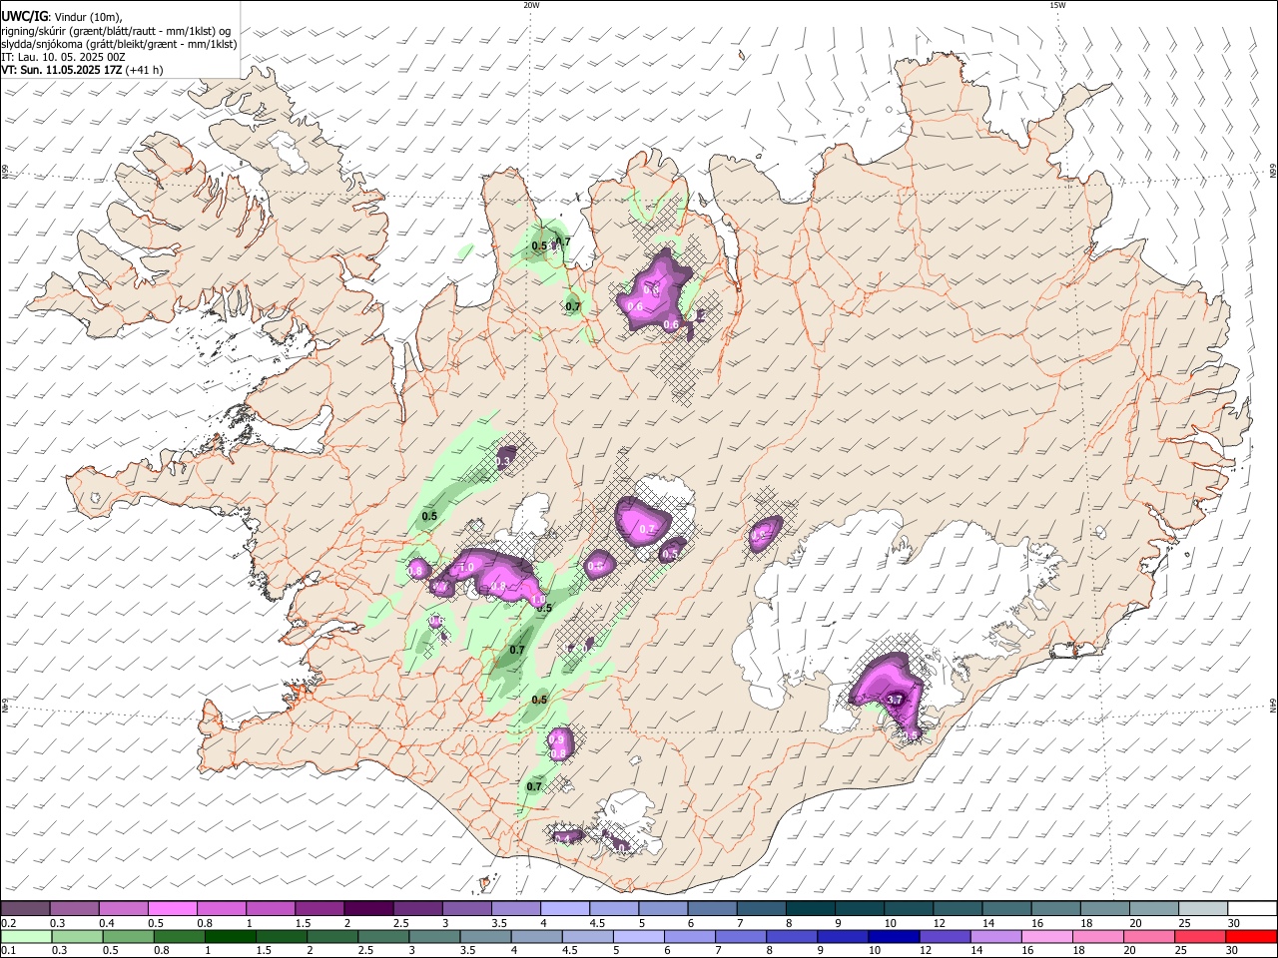The image size is (1278, 958).
Task: Select the upper-row swatch starting at 0.4
Action: pos(123,909)
